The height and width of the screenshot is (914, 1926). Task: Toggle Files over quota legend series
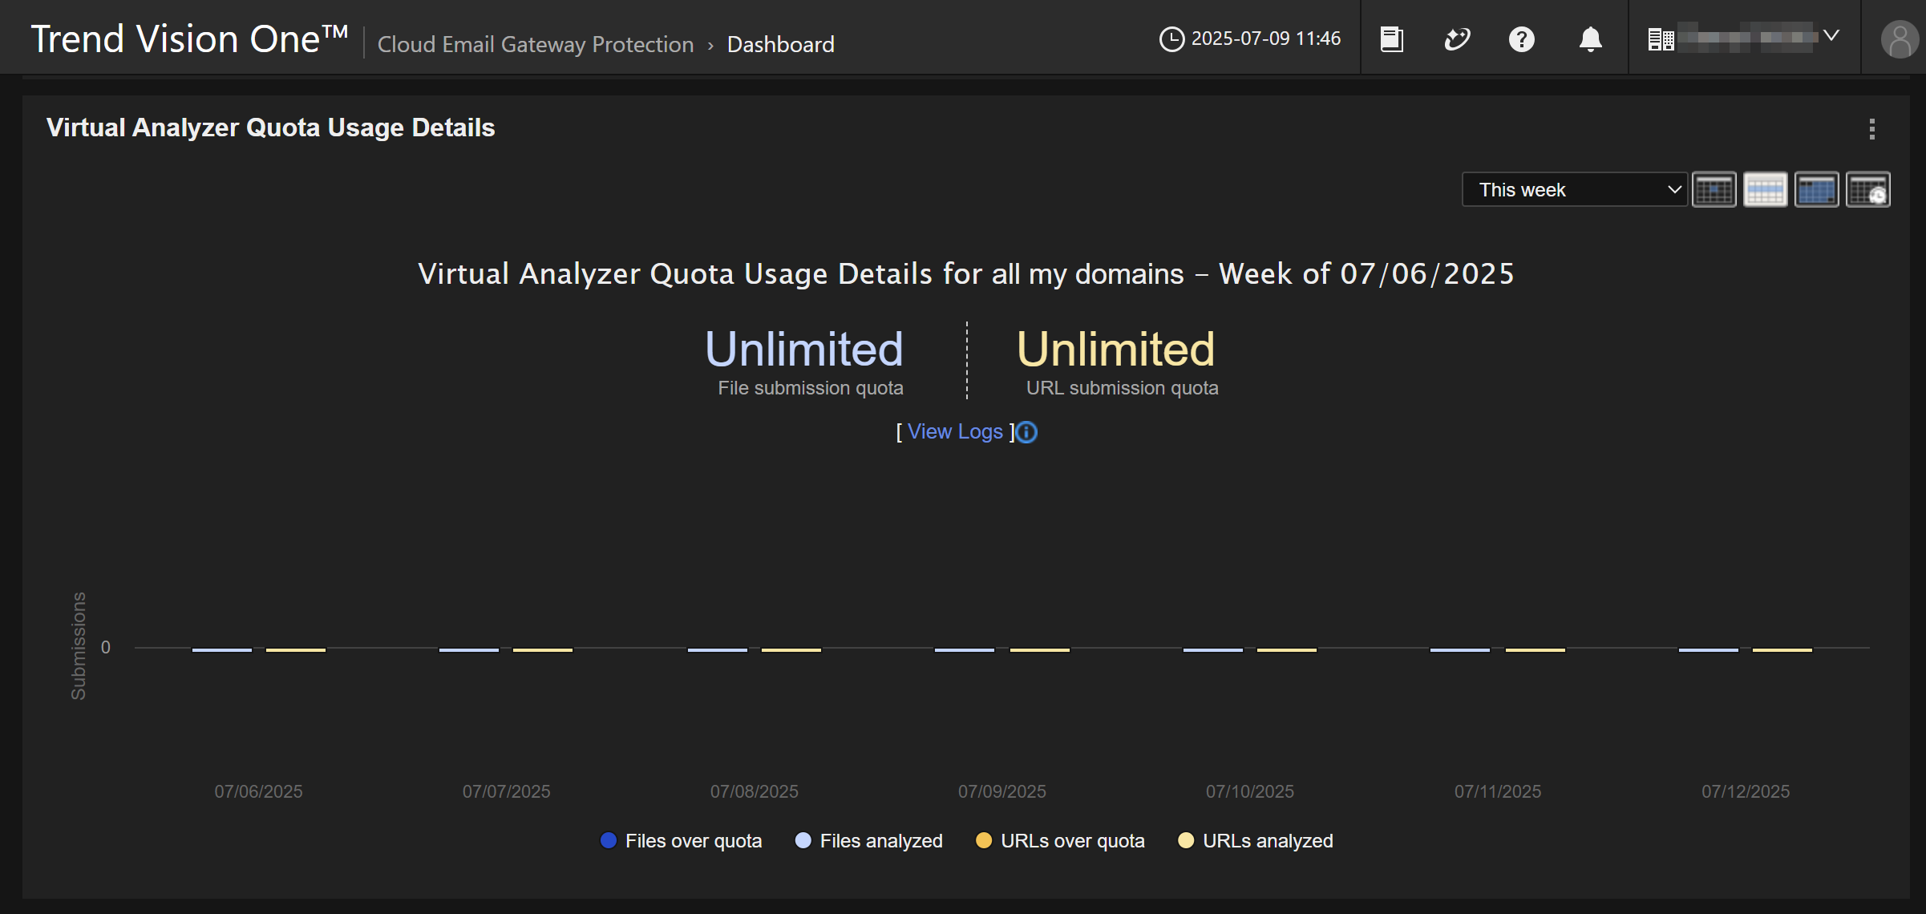pyautogui.click(x=693, y=840)
